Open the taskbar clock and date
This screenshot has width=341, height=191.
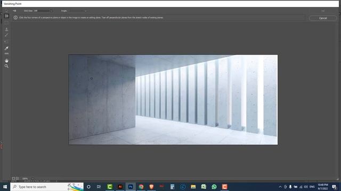click(323, 187)
